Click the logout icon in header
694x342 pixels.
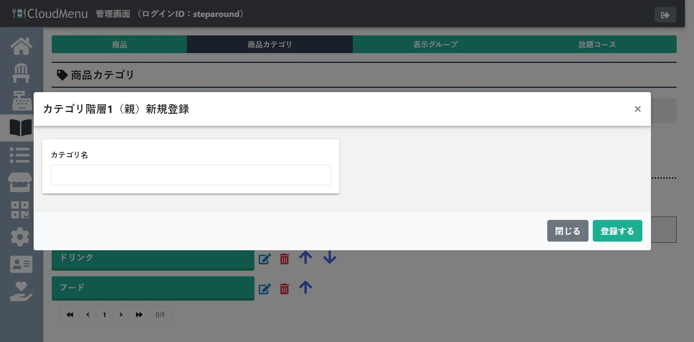[x=665, y=15]
